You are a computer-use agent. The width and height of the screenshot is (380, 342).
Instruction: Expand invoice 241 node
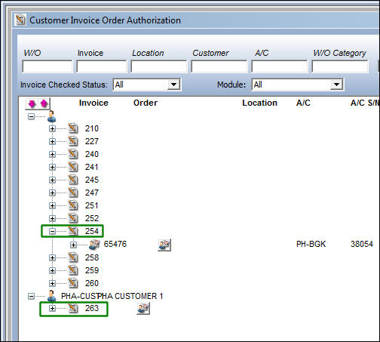pyautogui.click(x=52, y=167)
